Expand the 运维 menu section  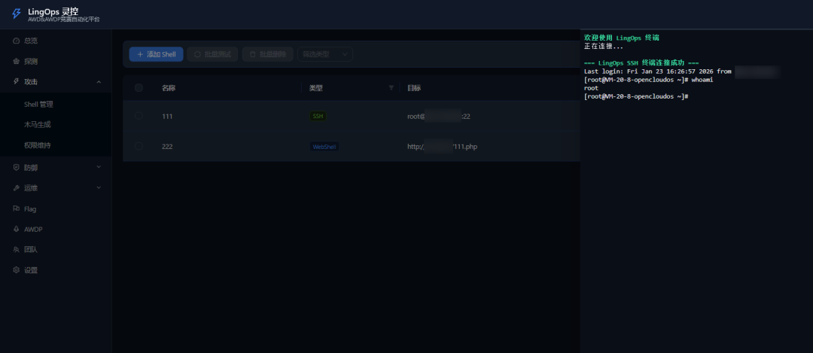[x=99, y=187]
